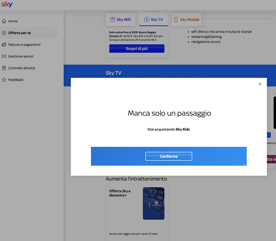Click the streaming&Gaming bullet text
Image resolution: width=276 pixels, height=241 pixels.
pos(206,37)
